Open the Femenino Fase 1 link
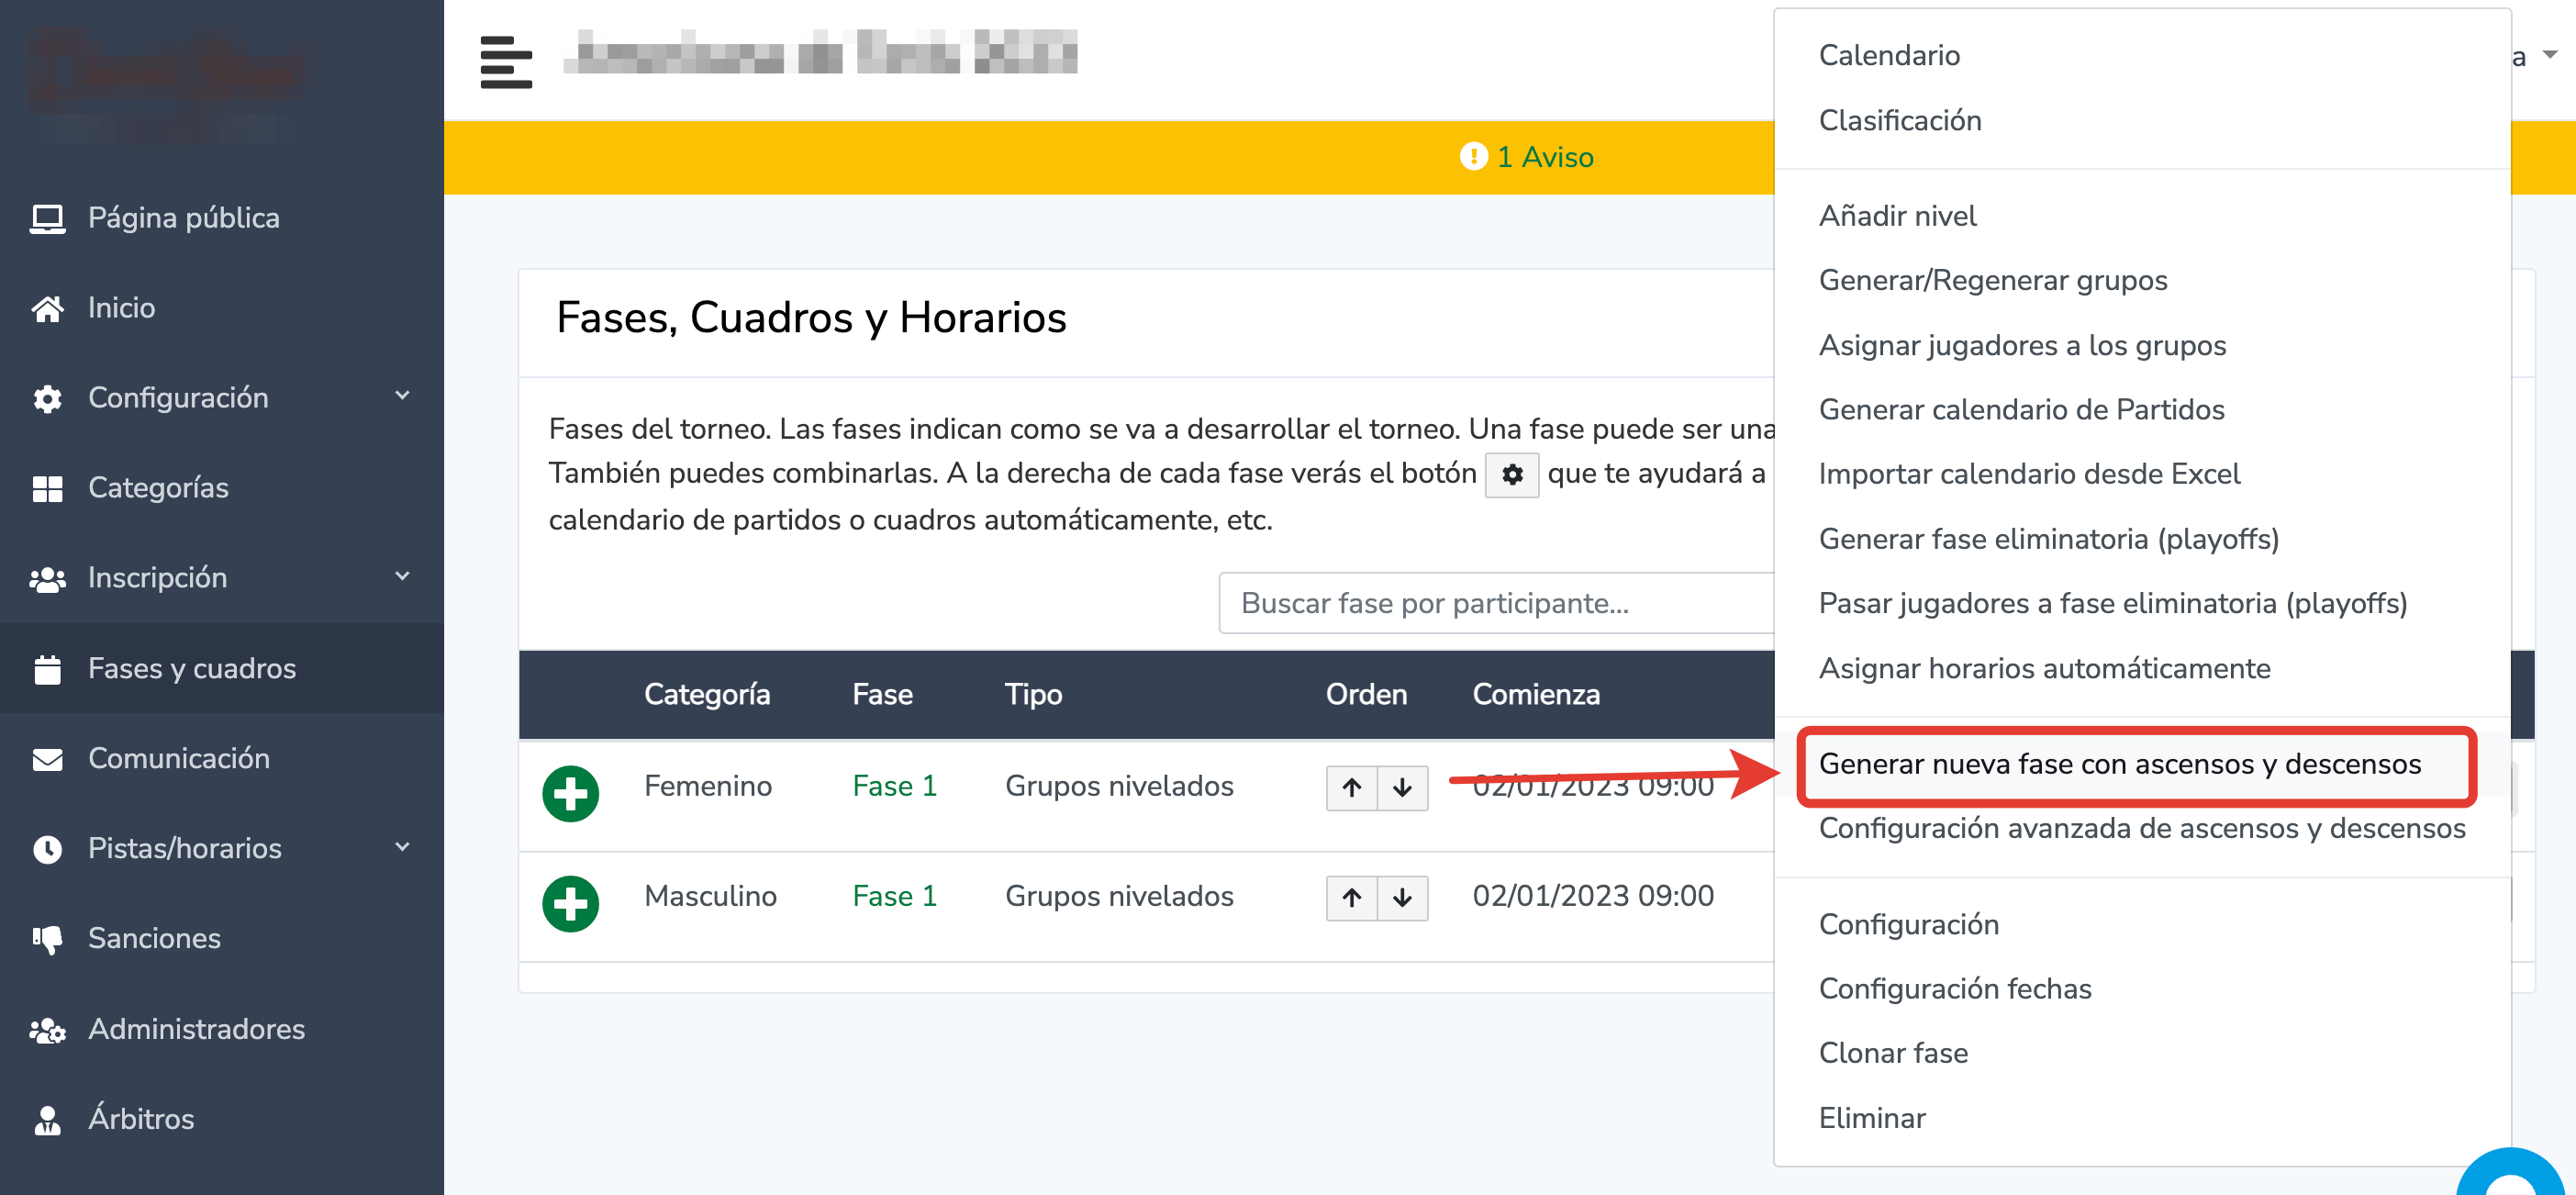 click(894, 786)
